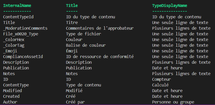Image resolution: width=215 pixels, height=105 pixels.
Task: Click the InternalName column header
Action: tap(17, 6)
